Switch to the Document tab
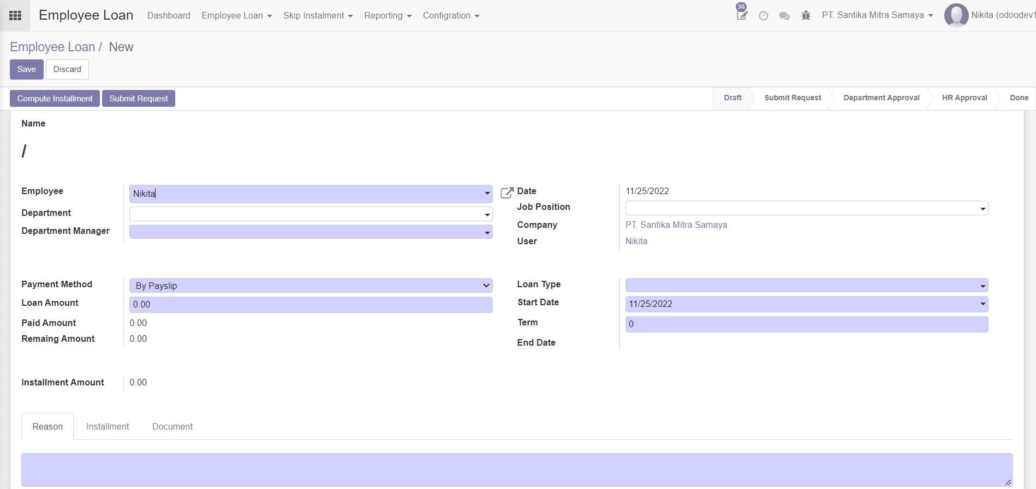This screenshot has height=489, width=1036. 172,426
